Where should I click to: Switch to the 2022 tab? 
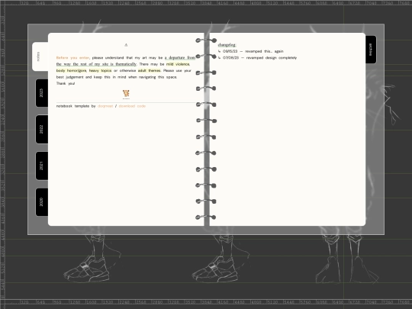coord(42,129)
